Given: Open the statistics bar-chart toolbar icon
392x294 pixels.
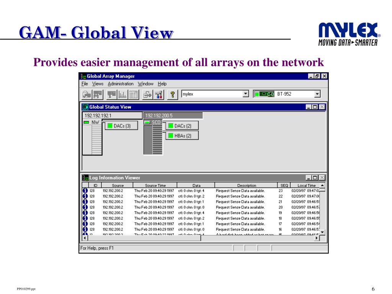Looking at the screenshot, I should coord(122,95).
